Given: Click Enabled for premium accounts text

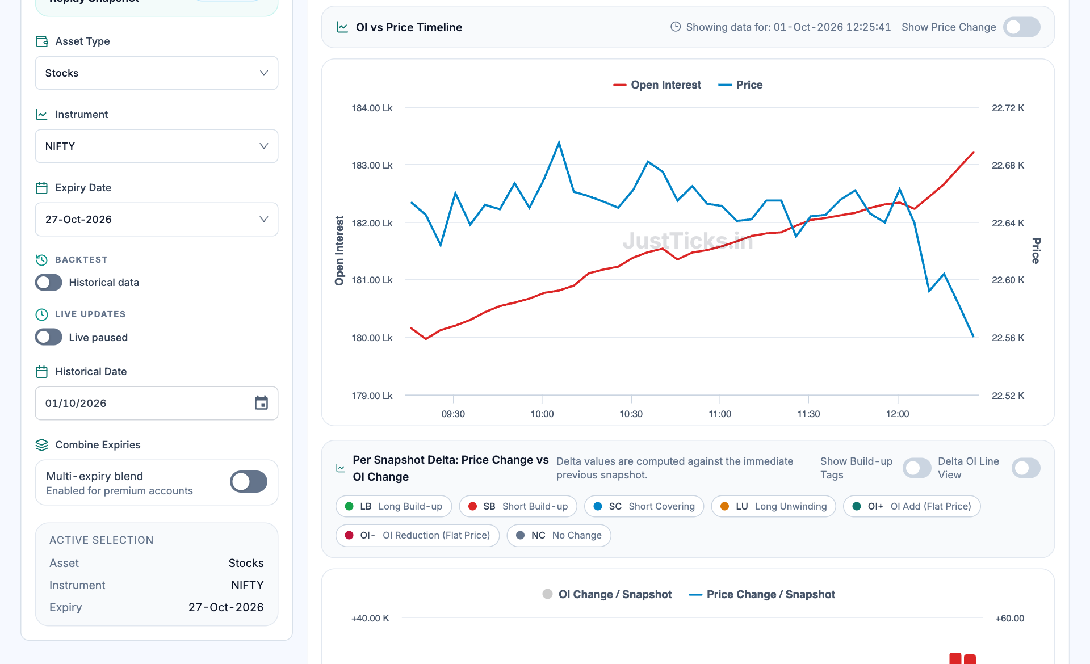Looking at the screenshot, I should [119, 491].
